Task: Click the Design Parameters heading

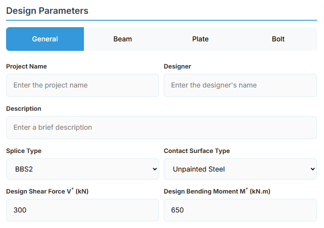Action: (x=47, y=11)
